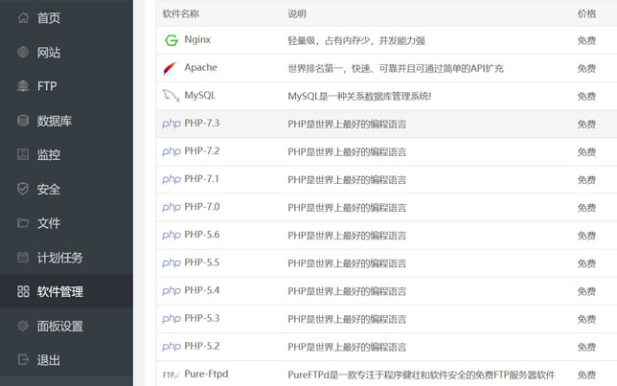This screenshot has height=386, width=617.
Task: Click the home icon beside 首页
Action: (23, 17)
